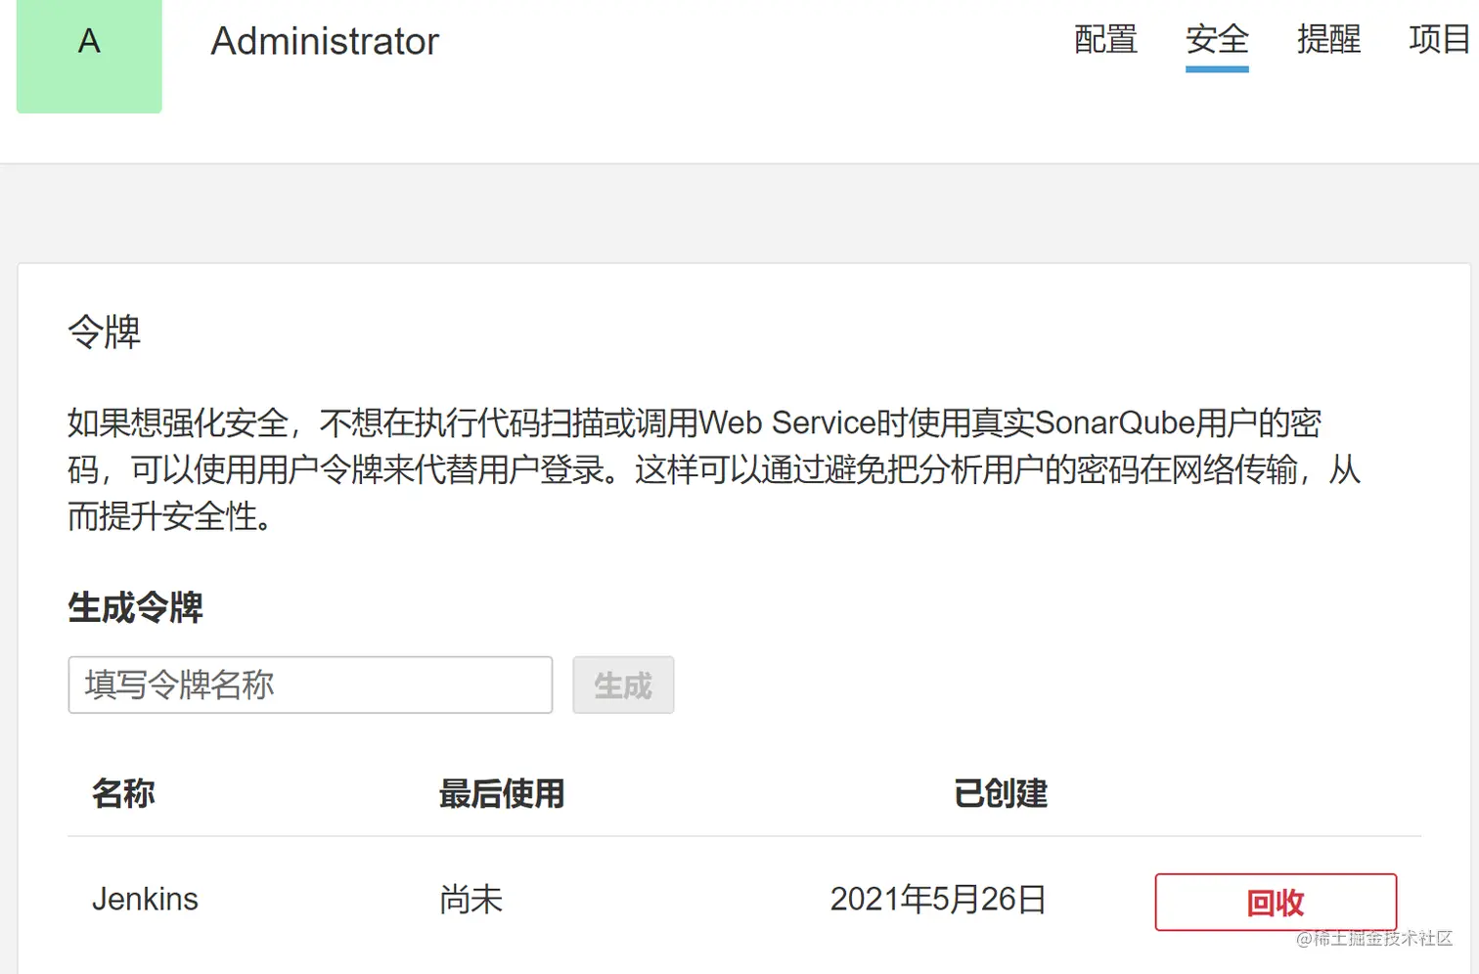Click the 2021年5月26日 creation date
Viewport: 1479px width, 974px height.
click(x=938, y=899)
